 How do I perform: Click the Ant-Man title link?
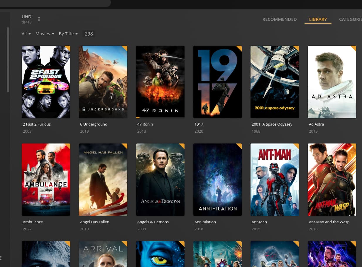(x=259, y=222)
